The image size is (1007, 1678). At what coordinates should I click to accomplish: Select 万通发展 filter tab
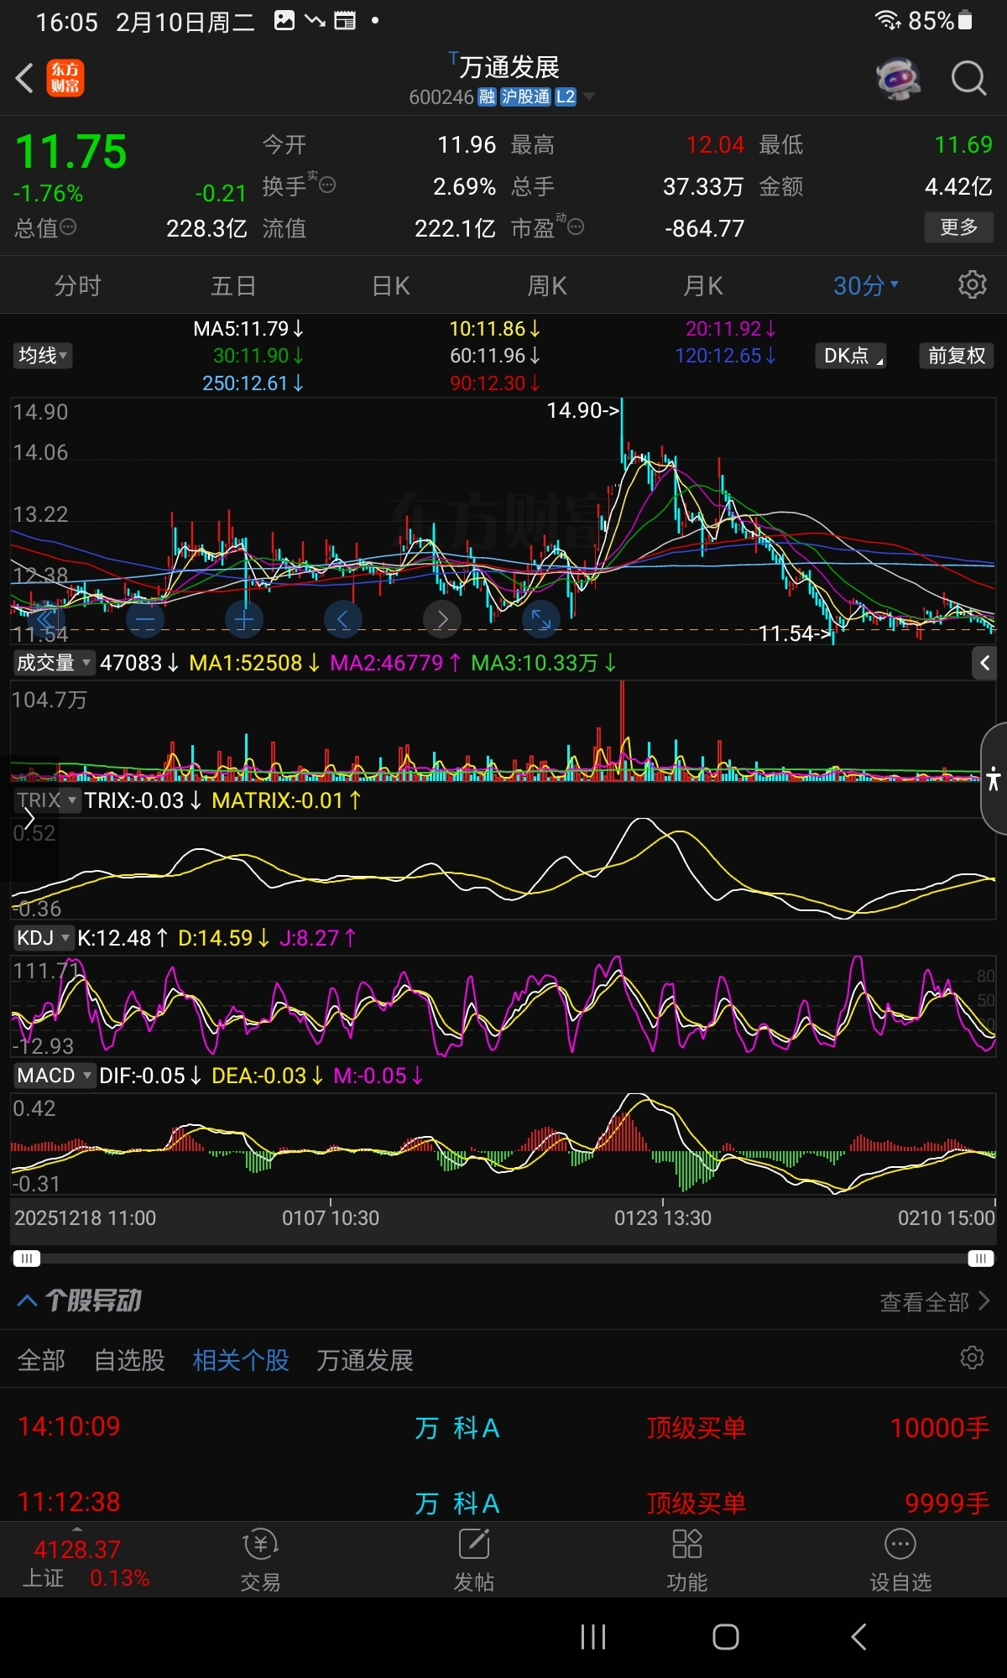(x=365, y=1360)
